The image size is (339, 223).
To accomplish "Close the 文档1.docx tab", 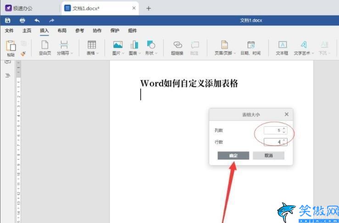I will (134, 8).
